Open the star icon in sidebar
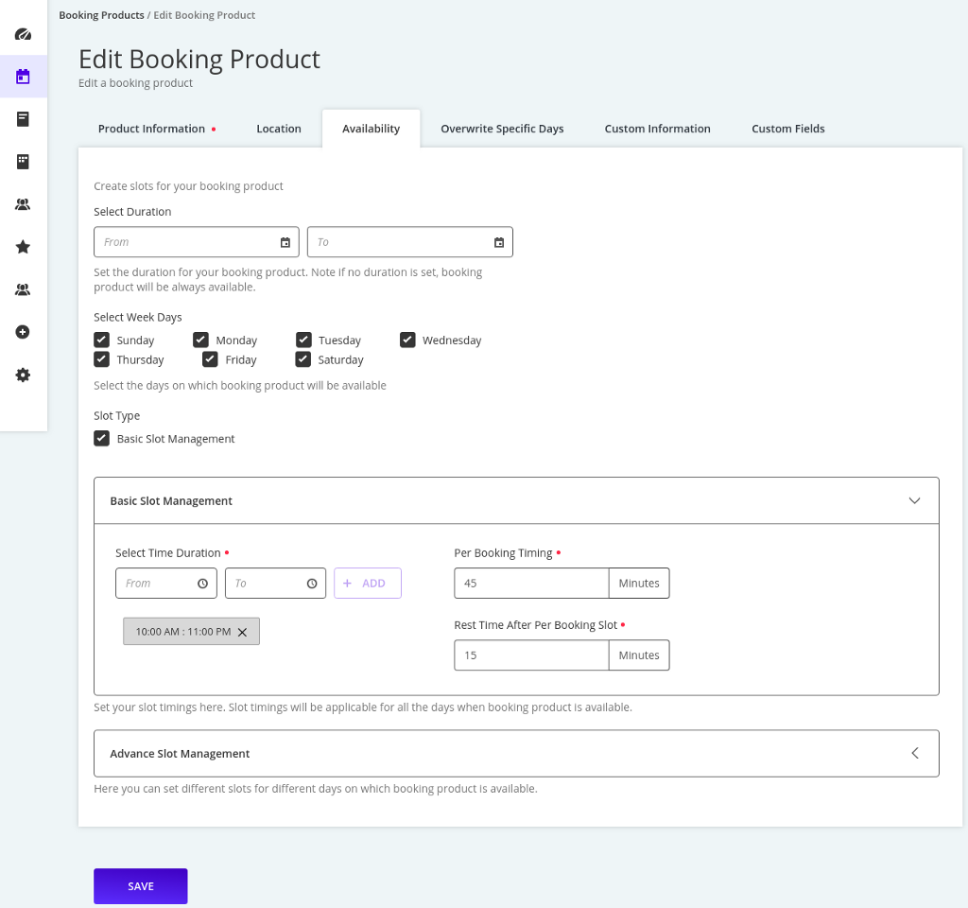Viewport: 968px width, 908px height. [x=23, y=247]
